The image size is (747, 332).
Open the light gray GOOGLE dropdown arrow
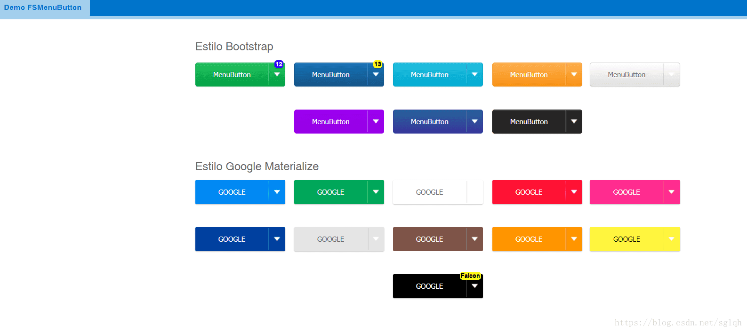click(376, 239)
